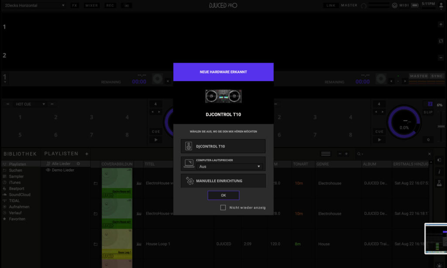Open iTunes in the library sidebar
The height and width of the screenshot is (268, 447).
[x=14, y=182]
